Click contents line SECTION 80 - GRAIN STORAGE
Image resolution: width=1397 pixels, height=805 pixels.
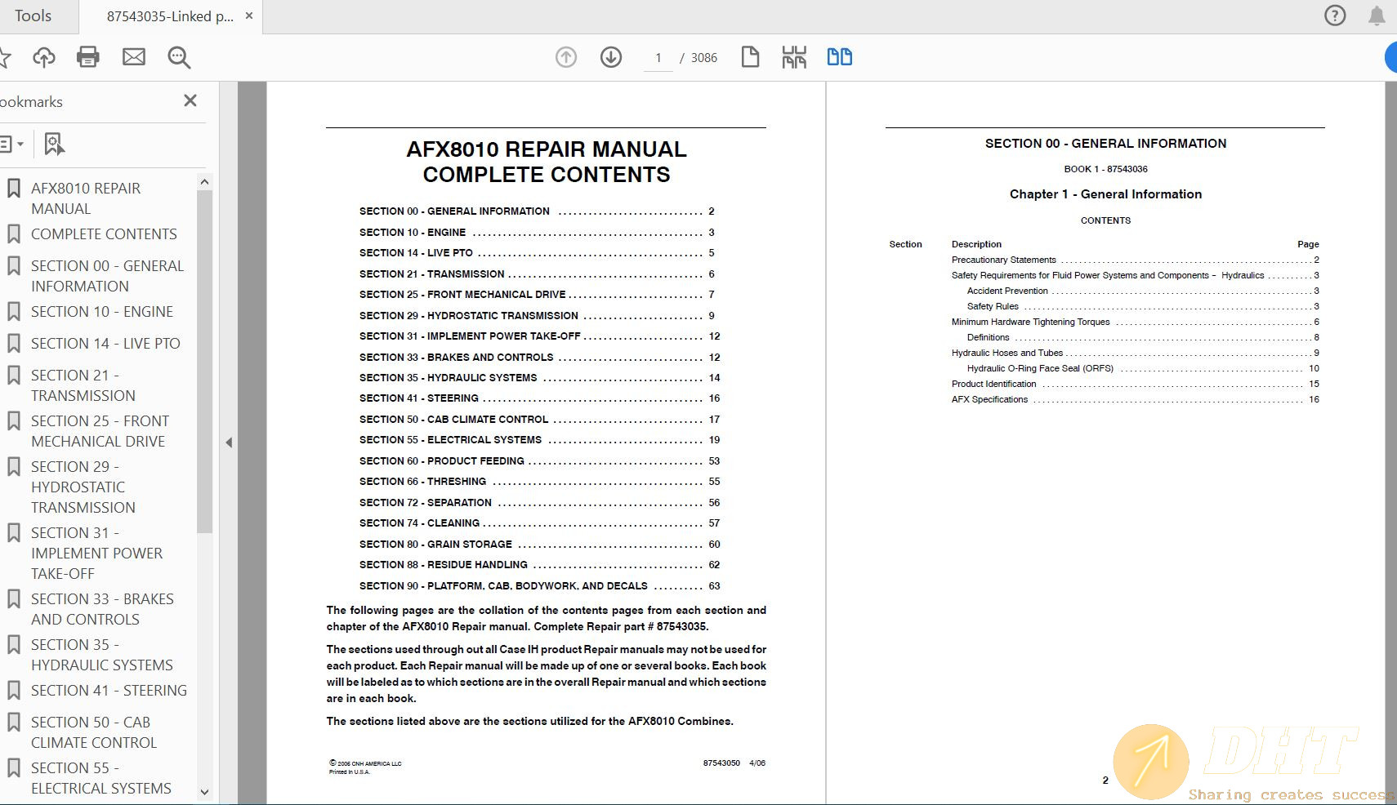pyautogui.click(x=540, y=545)
